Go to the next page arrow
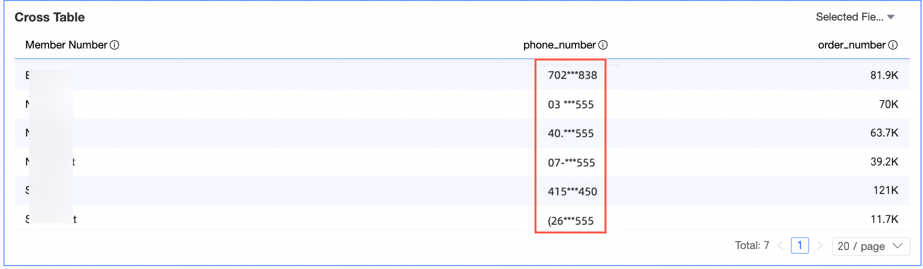Screen dimensions: 923x269 [x=819, y=245]
